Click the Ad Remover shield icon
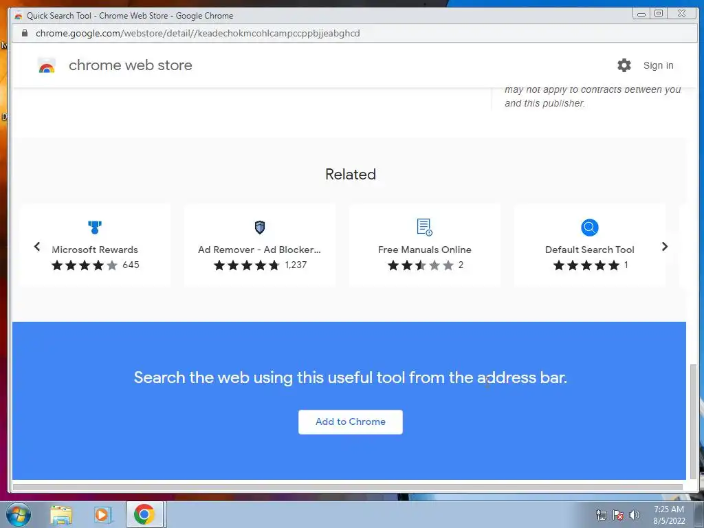The height and width of the screenshot is (528, 704). [259, 227]
